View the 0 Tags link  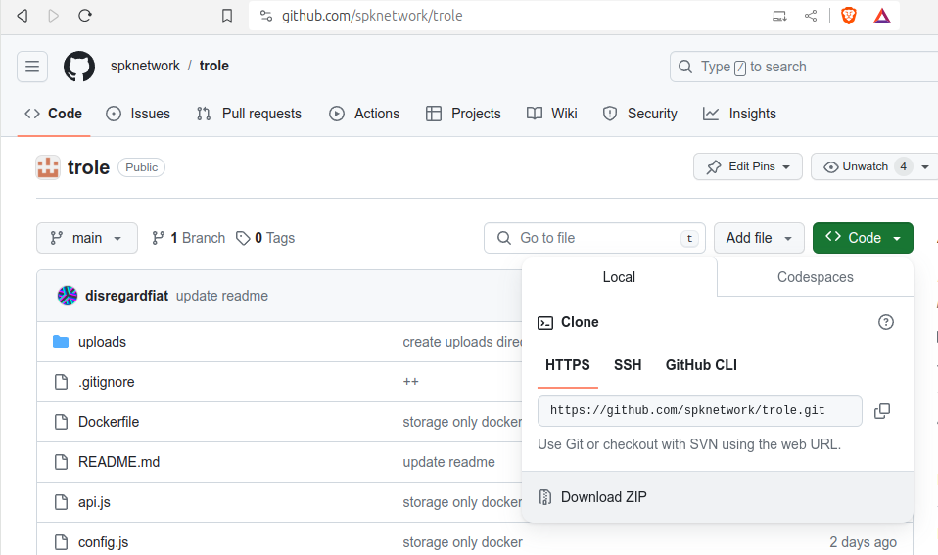coord(265,238)
